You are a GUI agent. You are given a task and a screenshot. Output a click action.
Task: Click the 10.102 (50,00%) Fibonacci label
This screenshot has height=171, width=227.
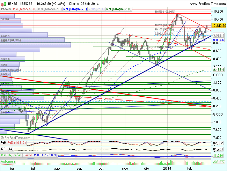point(164,30)
